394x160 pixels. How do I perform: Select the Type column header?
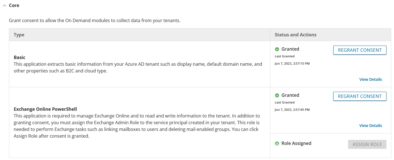[19, 35]
